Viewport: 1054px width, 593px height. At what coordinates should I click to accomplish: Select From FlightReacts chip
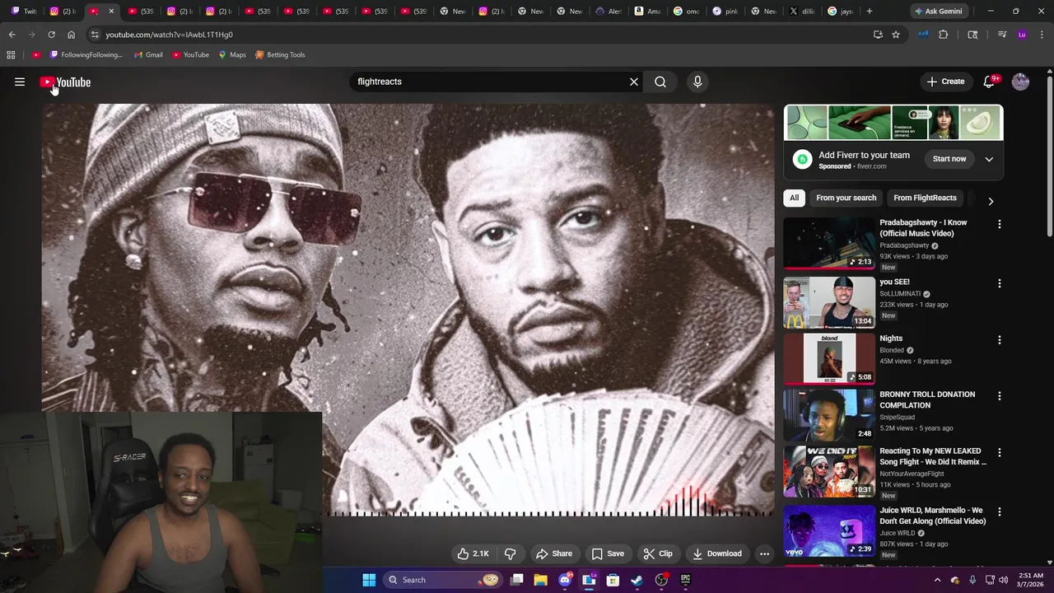click(925, 198)
